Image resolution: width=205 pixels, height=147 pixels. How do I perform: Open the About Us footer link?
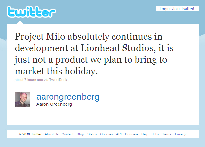point(51,134)
